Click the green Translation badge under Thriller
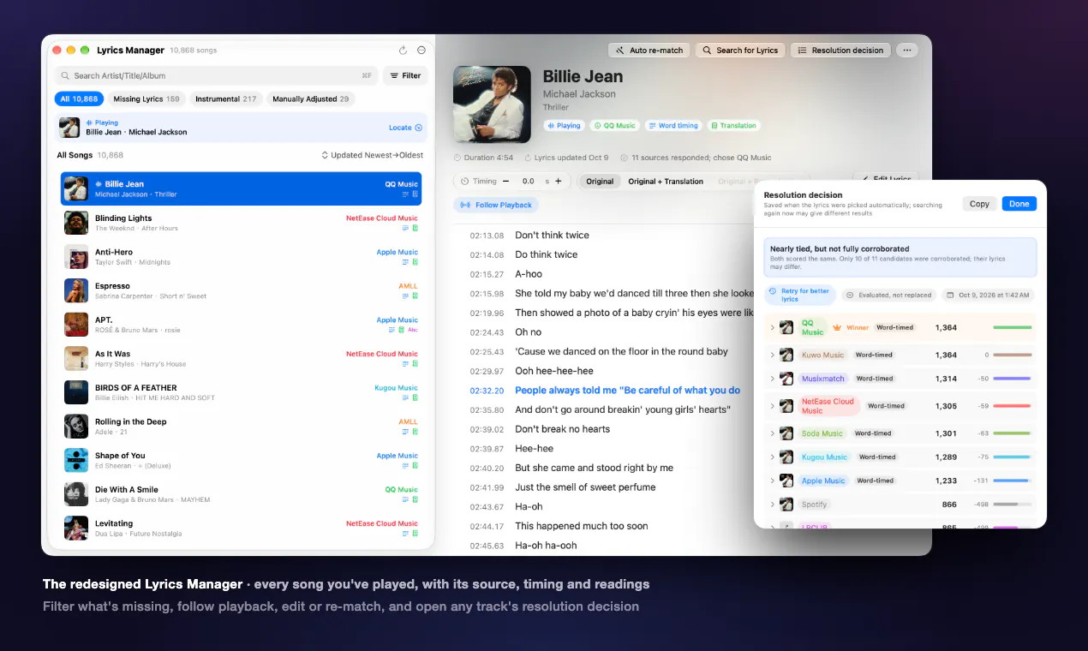This screenshot has height=651, width=1088. 733,126
